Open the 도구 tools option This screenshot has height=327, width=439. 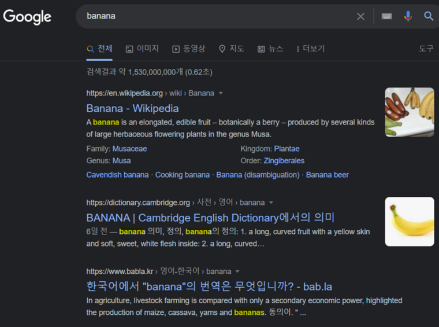coord(426,49)
